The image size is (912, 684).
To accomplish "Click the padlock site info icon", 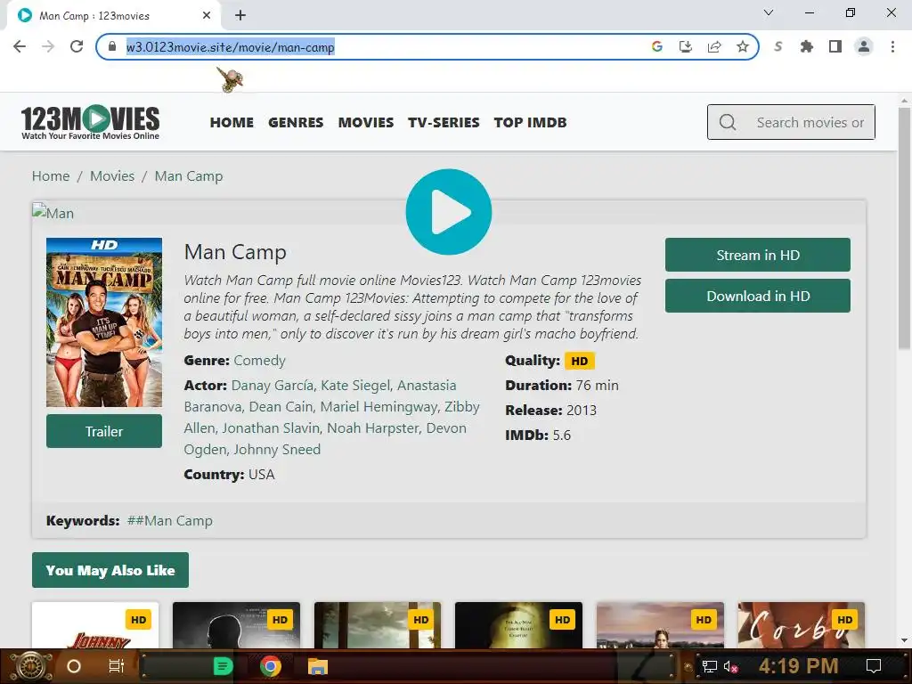I will pyautogui.click(x=112, y=46).
